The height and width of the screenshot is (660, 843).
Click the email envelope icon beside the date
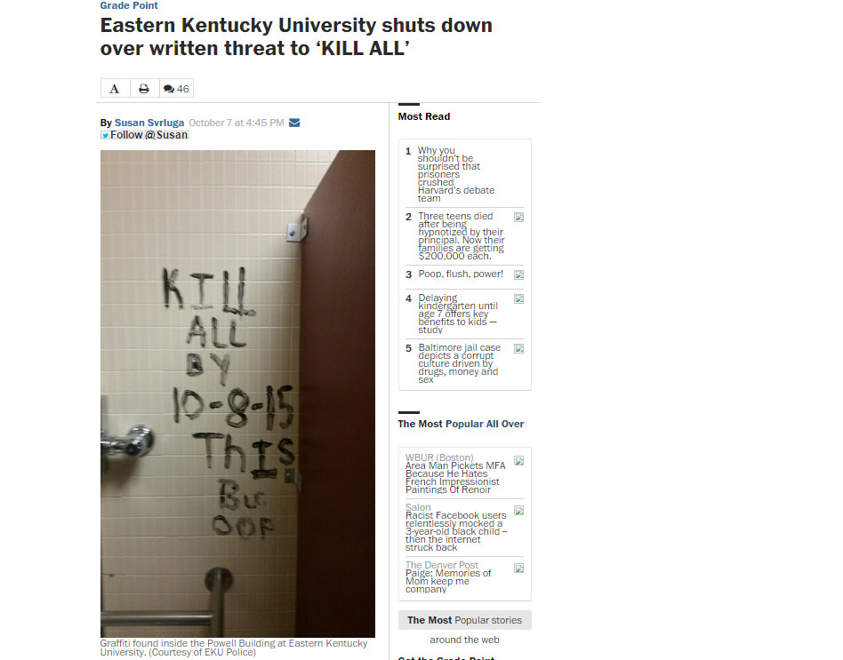click(x=294, y=123)
